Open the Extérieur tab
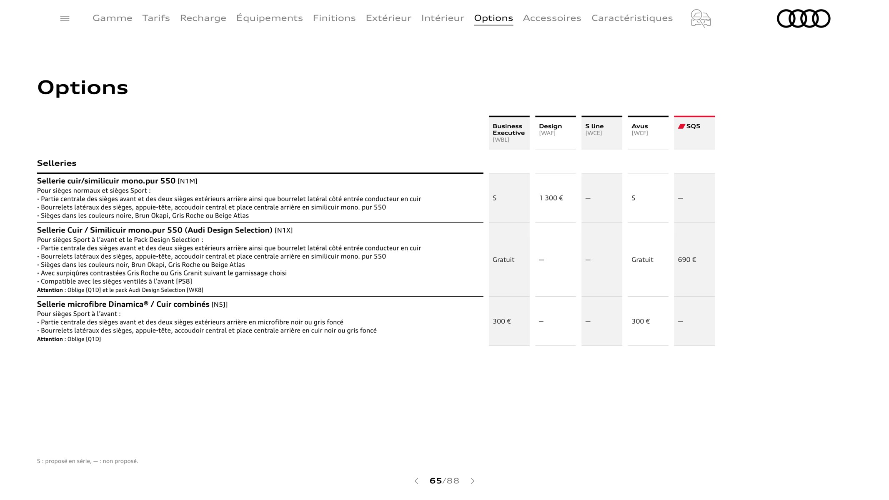Screen dimensions: 889x500 (388, 18)
